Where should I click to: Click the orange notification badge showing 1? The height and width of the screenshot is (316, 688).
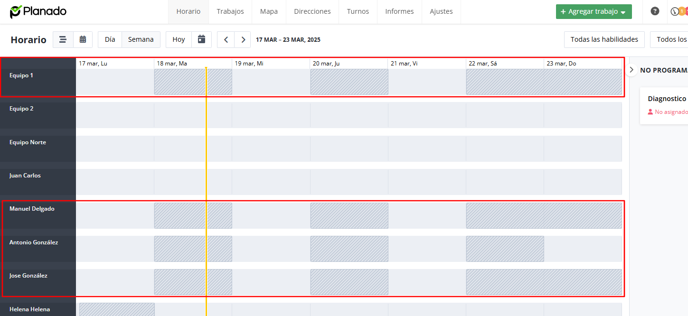682,11
